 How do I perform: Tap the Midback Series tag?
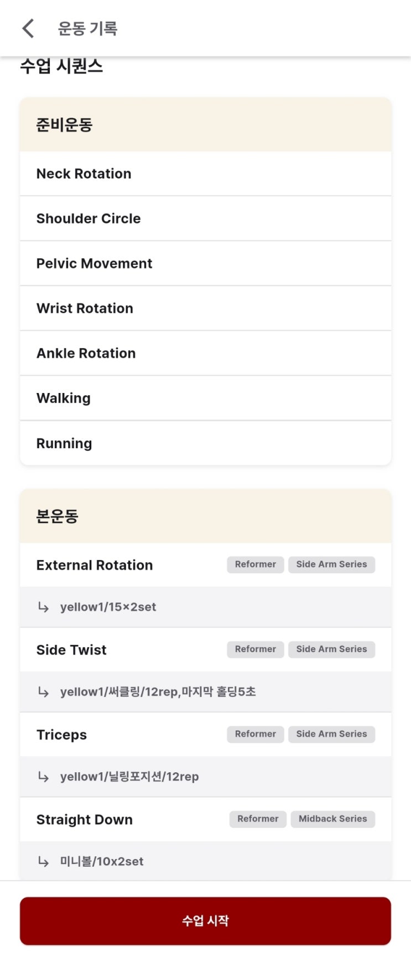click(332, 819)
